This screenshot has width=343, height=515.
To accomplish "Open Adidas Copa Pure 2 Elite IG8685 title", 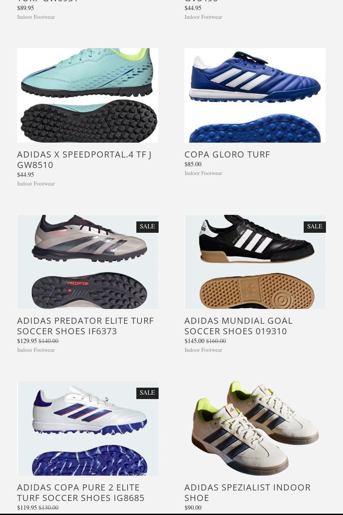I will pos(81,492).
